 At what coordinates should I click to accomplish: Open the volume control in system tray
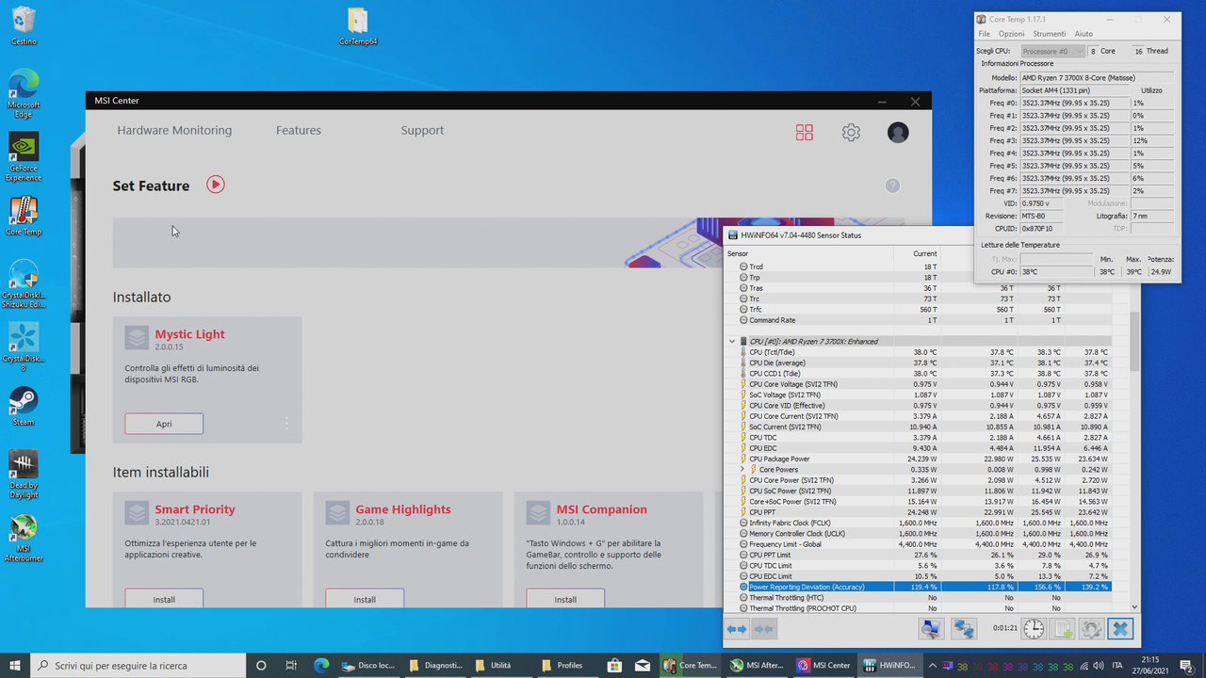pos(1099,665)
